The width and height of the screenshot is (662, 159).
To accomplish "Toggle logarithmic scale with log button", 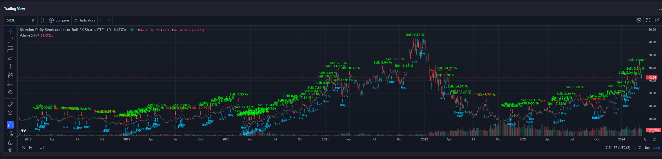I will coord(647,148).
